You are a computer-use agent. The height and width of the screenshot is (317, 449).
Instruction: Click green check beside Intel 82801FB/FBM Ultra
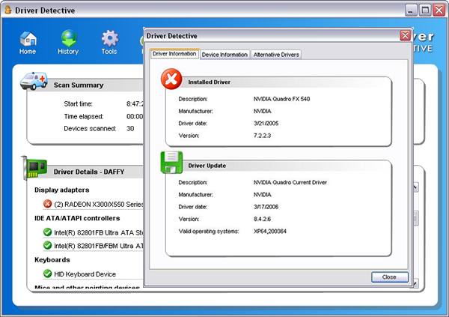[47, 245]
